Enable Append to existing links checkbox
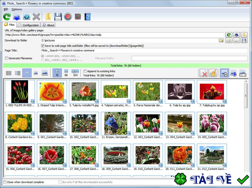The width and height of the screenshot is (252, 188). pos(85,71)
